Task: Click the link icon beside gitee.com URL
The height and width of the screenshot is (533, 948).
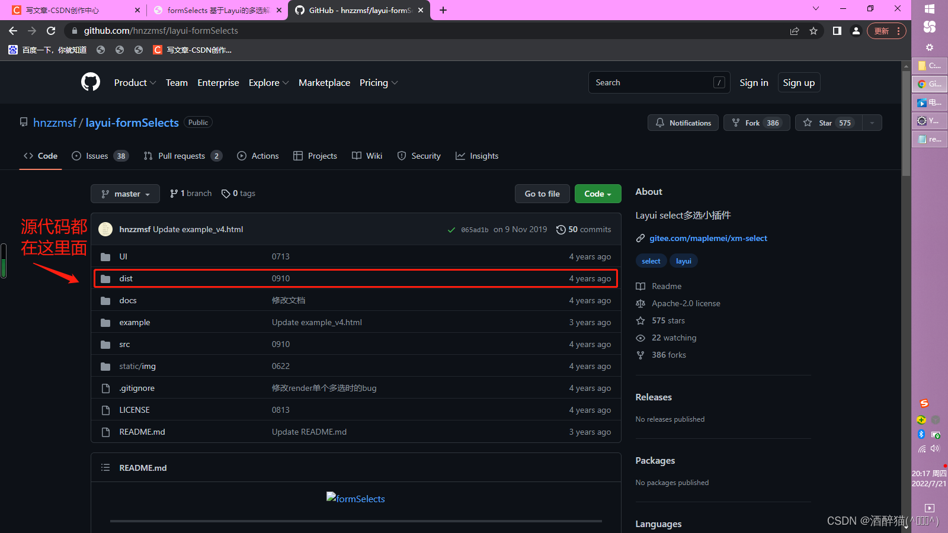Action: pos(640,238)
